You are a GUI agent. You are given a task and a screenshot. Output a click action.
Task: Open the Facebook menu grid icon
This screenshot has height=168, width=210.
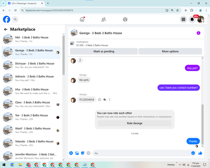point(184,19)
